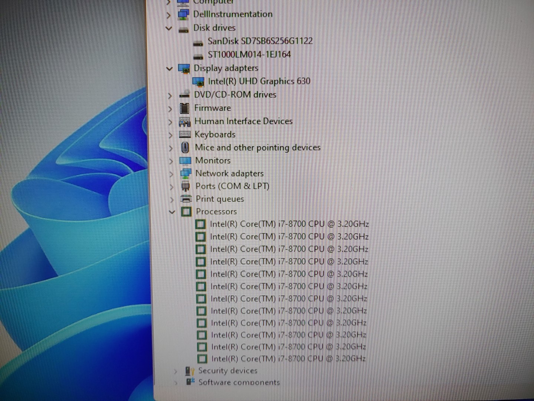Click the DVD/CD-ROM drives icon
The width and height of the screenshot is (534, 401).
(x=184, y=94)
